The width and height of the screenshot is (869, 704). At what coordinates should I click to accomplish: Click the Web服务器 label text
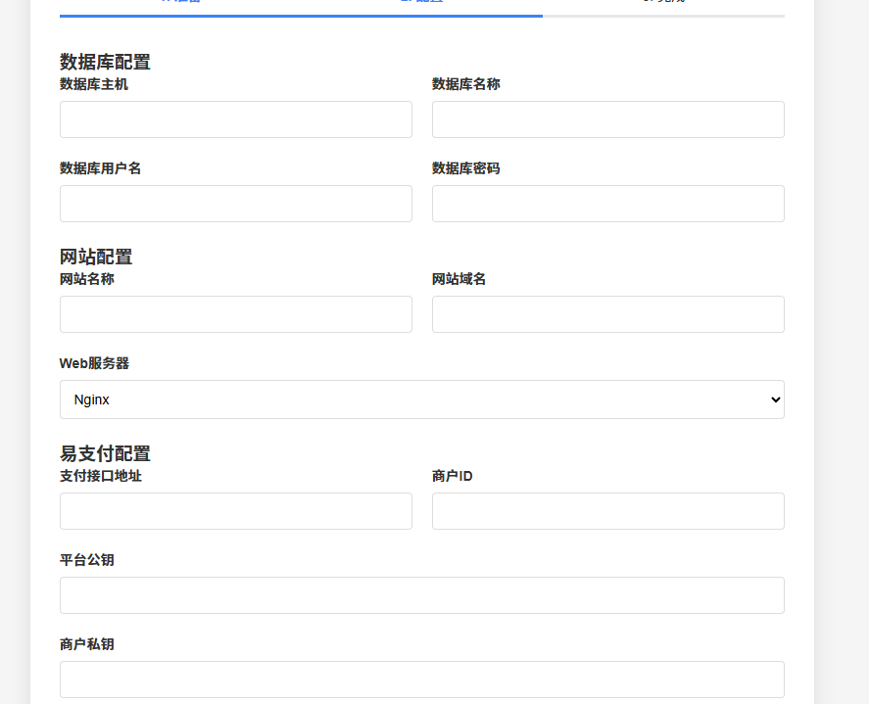tap(94, 363)
